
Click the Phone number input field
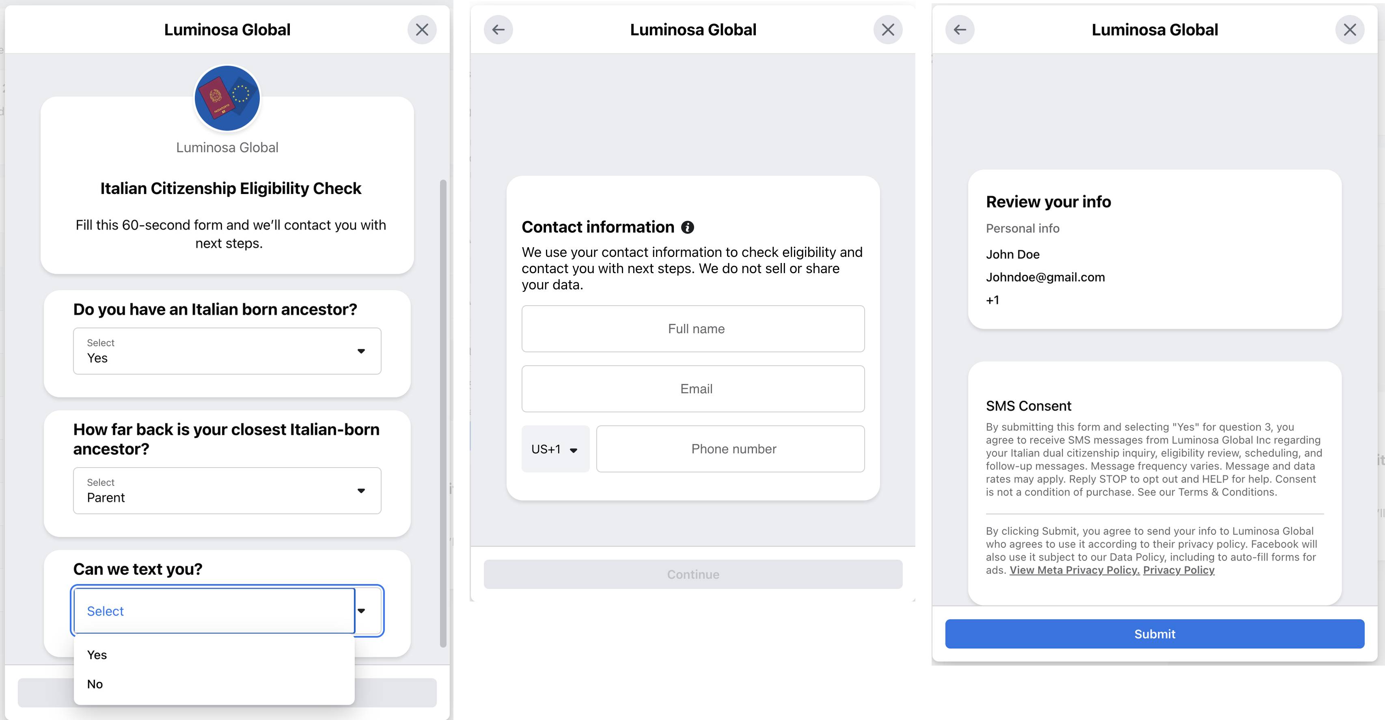(730, 449)
